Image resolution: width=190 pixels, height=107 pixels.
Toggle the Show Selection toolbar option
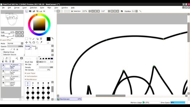pos(72,11)
